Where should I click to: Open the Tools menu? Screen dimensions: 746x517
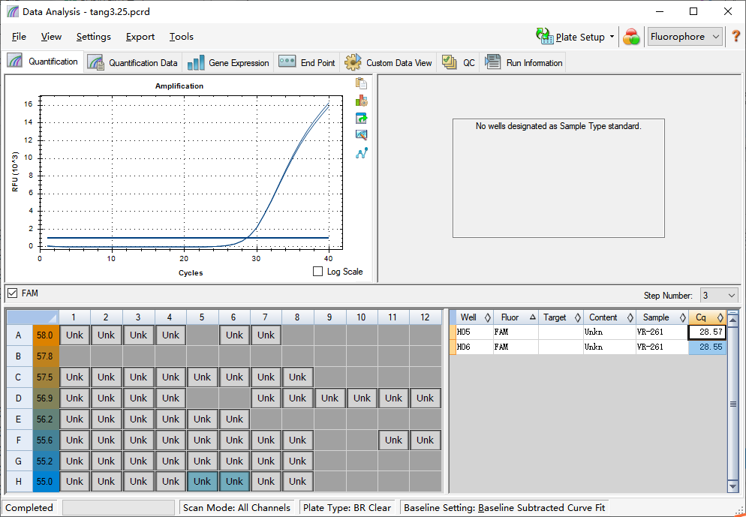coord(182,37)
